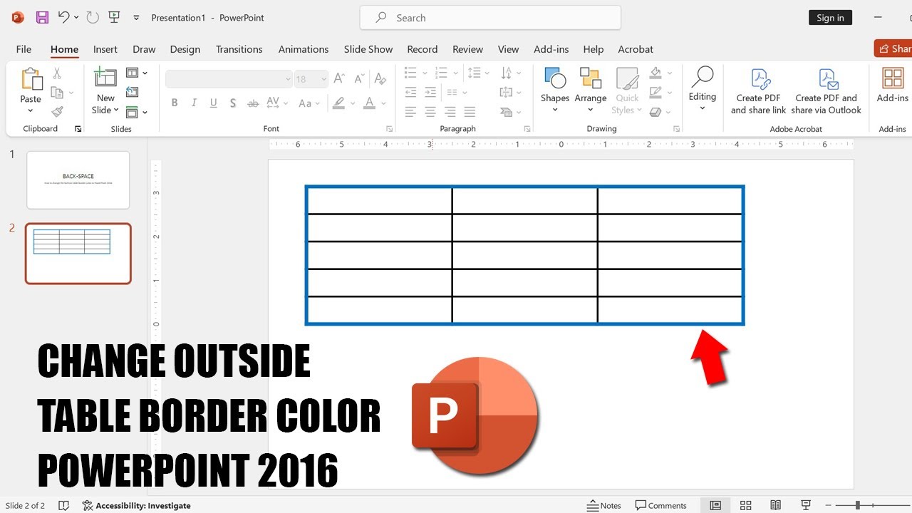Open Paragraph dialog launcher
This screenshot has height=513, width=912.
click(527, 129)
